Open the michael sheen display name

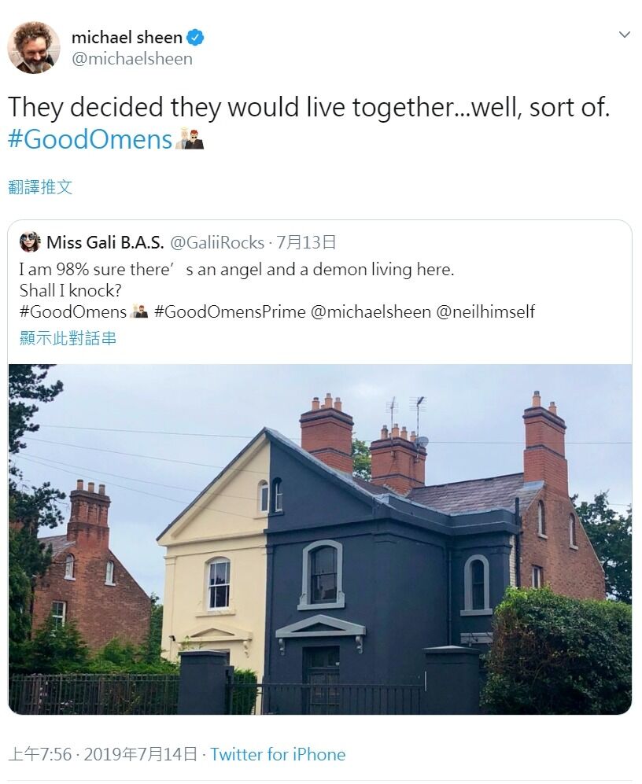[x=127, y=38]
